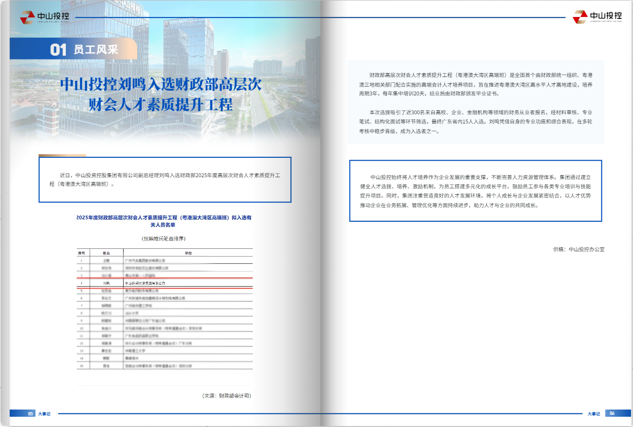Click the 中山投控 logo at top-right
The height and width of the screenshot is (427, 633).
point(598,16)
